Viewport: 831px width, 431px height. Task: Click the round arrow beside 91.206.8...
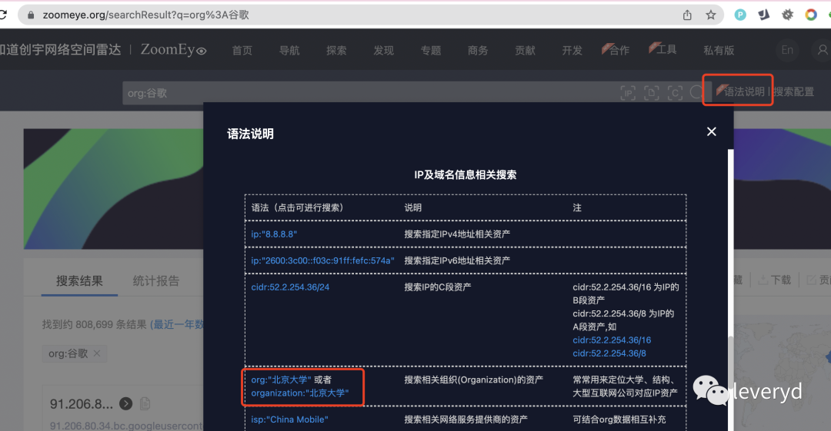tap(125, 404)
